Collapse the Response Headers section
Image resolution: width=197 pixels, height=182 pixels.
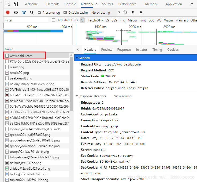pyautogui.click(x=77, y=96)
